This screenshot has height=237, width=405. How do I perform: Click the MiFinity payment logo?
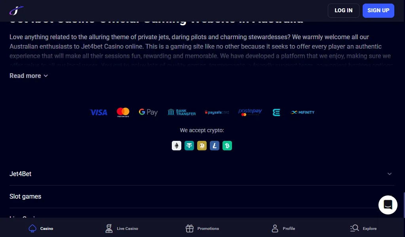click(302, 112)
